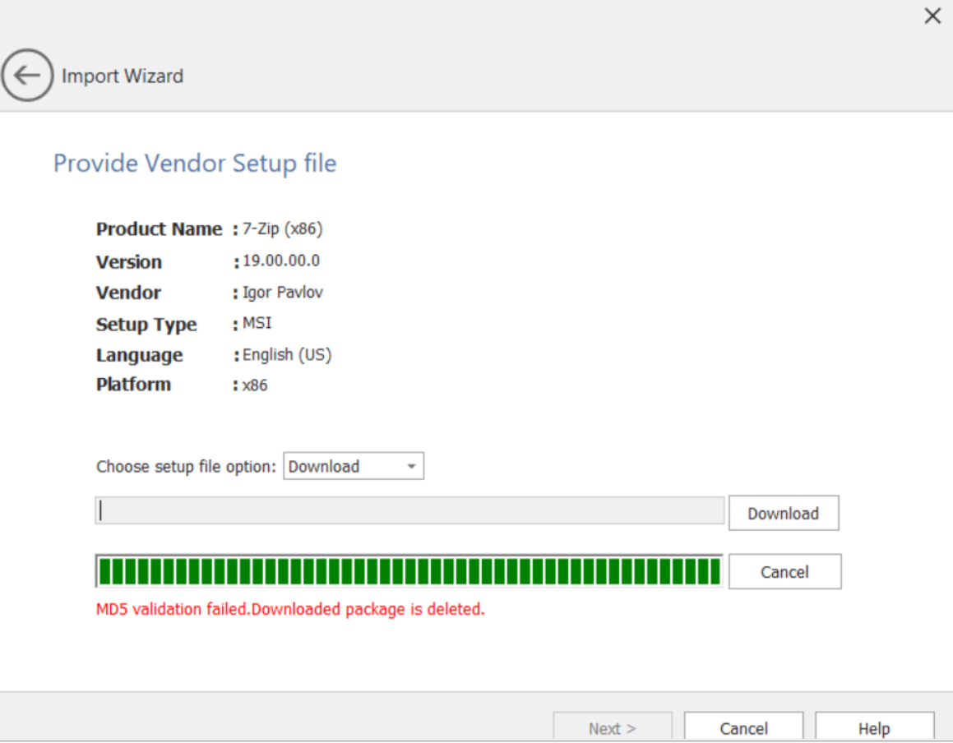
Task: Go back using the Import Wizard arrow
Action: (27, 76)
